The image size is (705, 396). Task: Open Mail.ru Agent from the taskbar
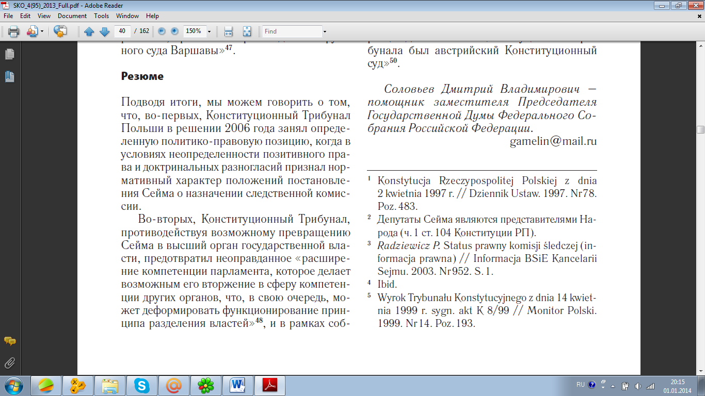point(174,385)
